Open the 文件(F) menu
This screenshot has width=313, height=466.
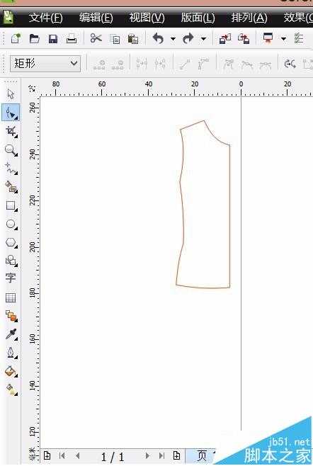point(45,18)
